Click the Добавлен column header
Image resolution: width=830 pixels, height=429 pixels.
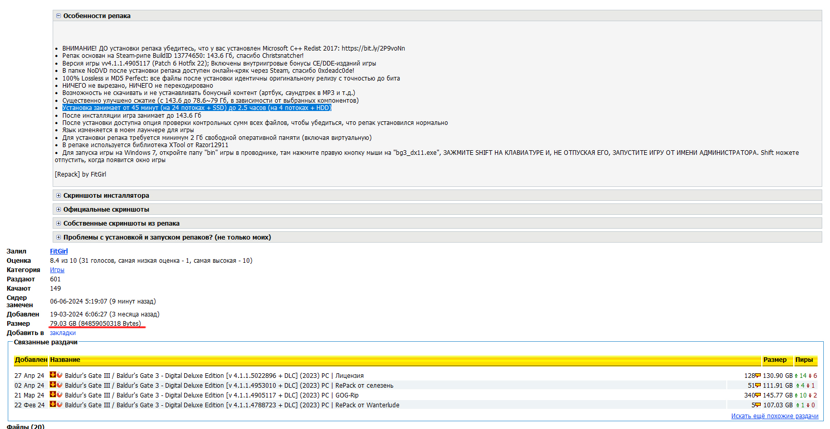coord(31,360)
